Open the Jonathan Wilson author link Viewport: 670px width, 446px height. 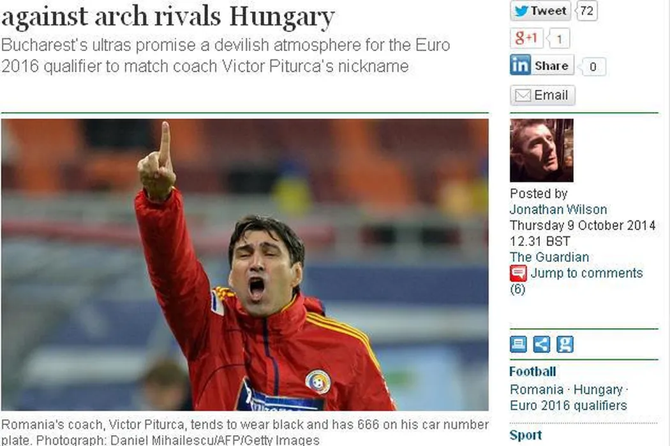tap(558, 210)
